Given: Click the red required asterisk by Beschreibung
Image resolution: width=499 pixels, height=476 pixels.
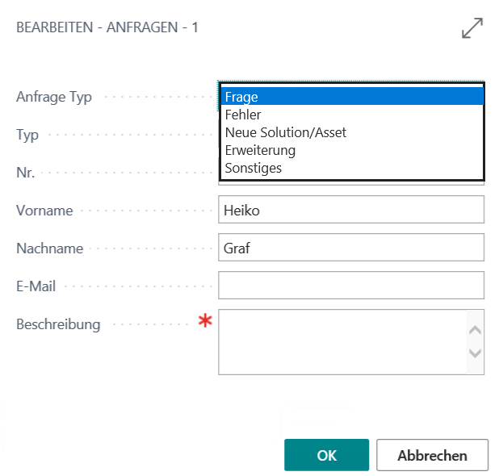Looking at the screenshot, I should (x=206, y=322).
